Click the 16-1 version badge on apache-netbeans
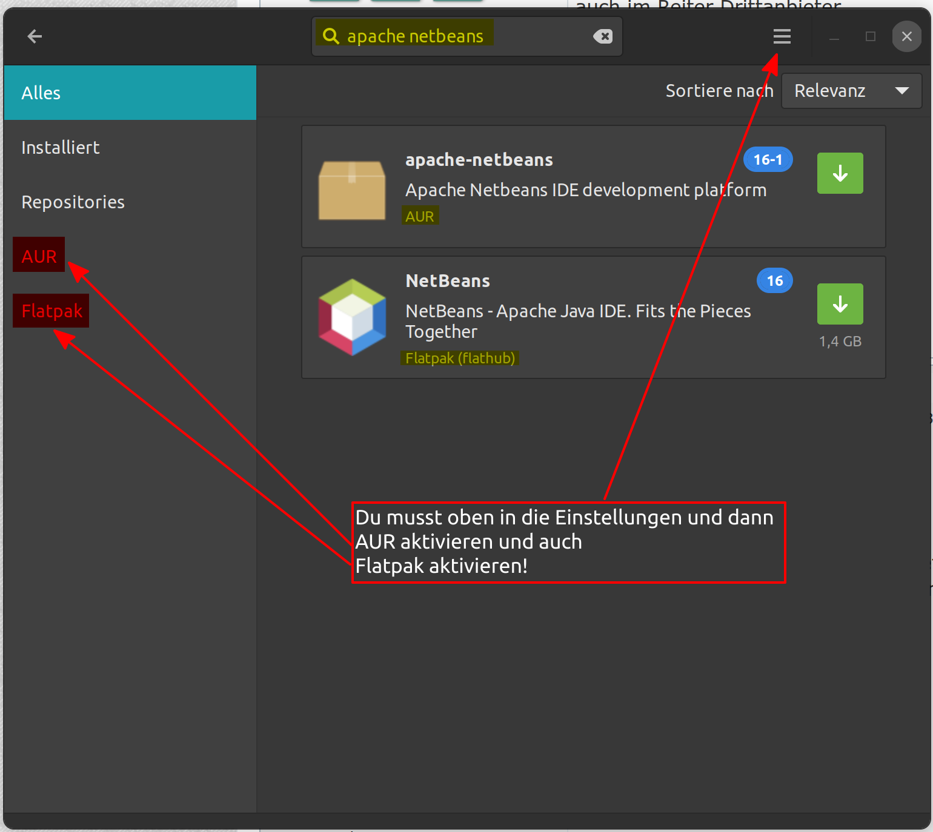The image size is (933, 832). click(x=767, y=159)
